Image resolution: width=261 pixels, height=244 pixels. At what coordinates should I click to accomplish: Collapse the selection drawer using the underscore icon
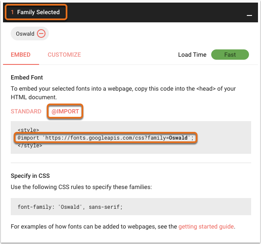(249, 15)
